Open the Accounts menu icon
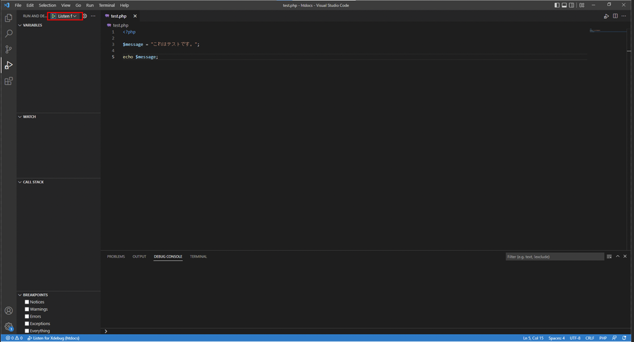The height and width of the screenshot is (342, 634). (x=8, y=311)
